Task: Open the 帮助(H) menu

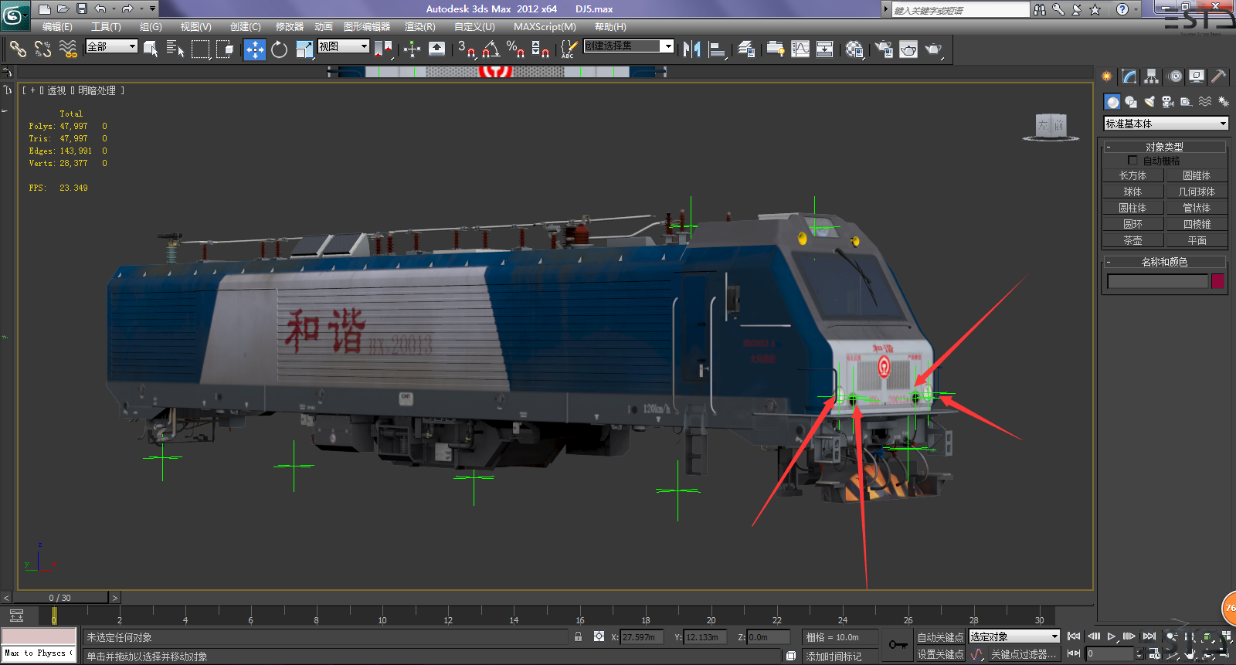Action: point(610,27)
